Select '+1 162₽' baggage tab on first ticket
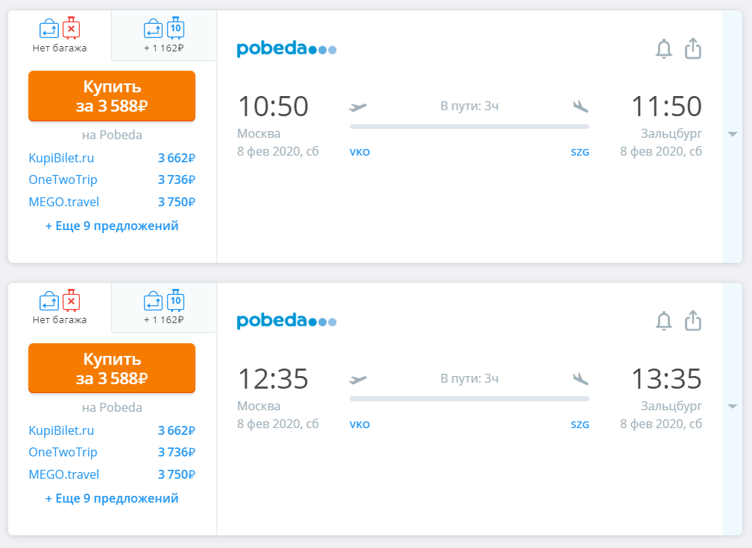Viewport: 752px width, 548px height. pos(164,36)
